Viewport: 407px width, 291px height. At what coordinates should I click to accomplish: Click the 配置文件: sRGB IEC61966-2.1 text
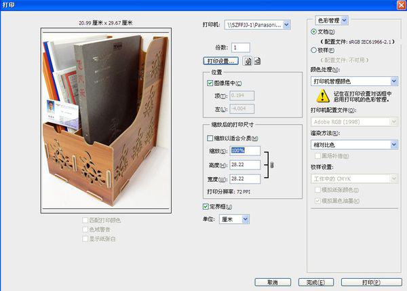[357, 41]
